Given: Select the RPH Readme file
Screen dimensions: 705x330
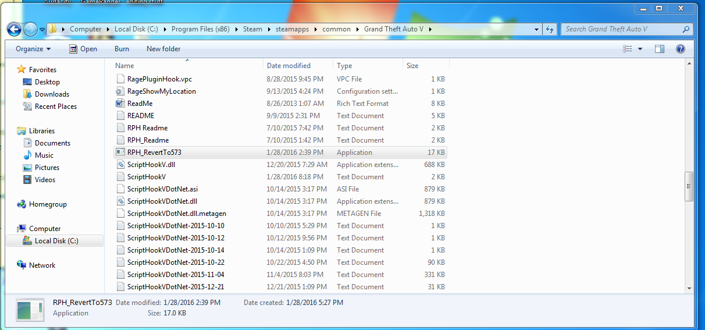Looking at the screenshot, I should point(282,127).
